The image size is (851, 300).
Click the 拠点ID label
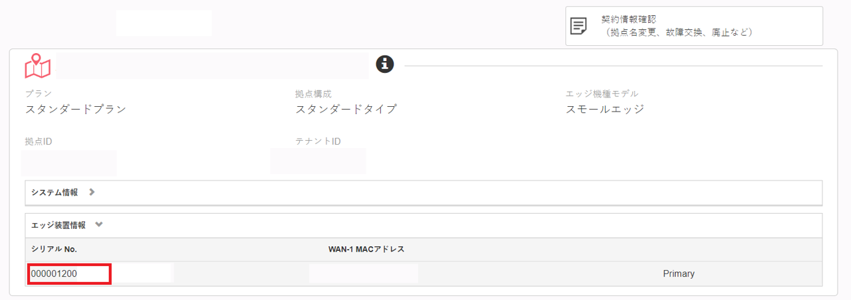(x=39, y=141)
